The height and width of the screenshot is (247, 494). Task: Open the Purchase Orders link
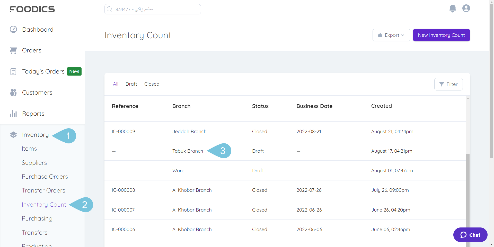click(x=45, y=177)
